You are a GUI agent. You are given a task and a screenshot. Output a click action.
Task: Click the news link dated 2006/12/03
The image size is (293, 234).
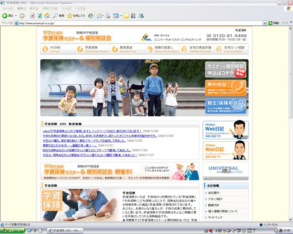pyautogui.click(x=100, y=135)
